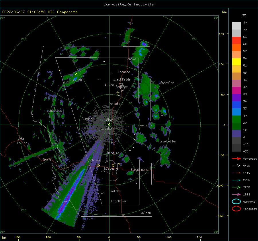Click the Lacombe town label
This screenshot has height=241, width=258.
124,72
